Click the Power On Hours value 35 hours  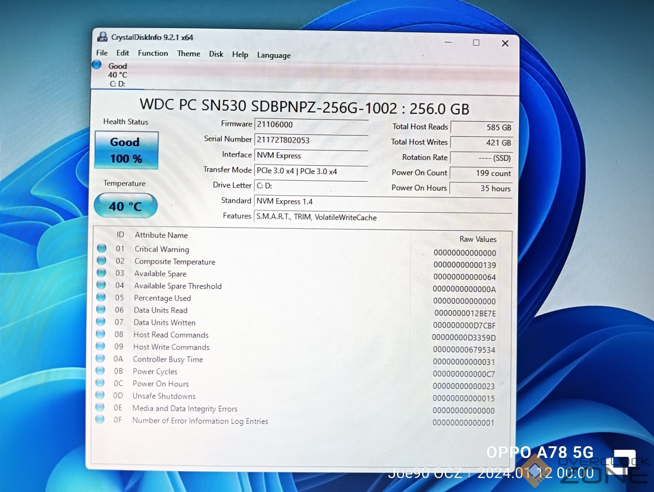tap(482, 189)
